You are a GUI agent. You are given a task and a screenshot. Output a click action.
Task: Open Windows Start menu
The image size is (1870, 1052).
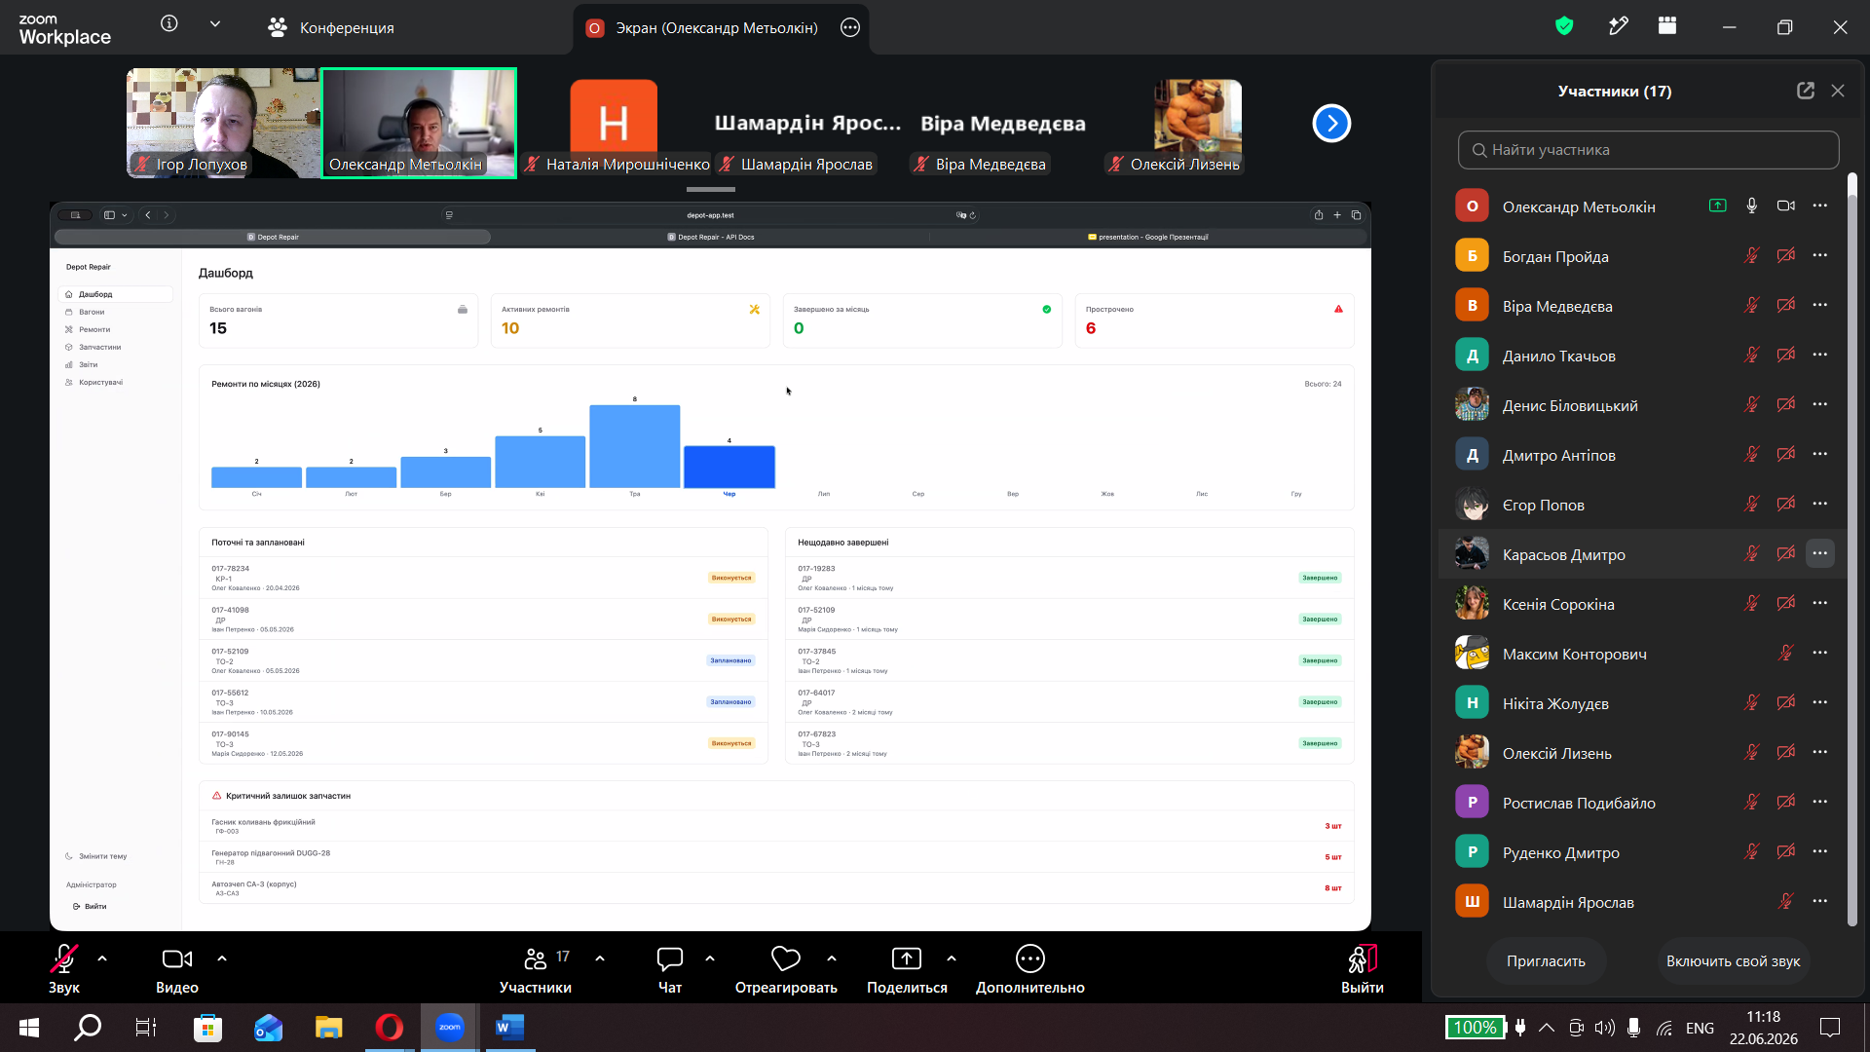click(29, 1028)
